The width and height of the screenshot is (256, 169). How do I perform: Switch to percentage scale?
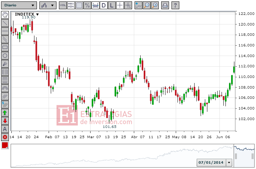pyautogui.click(x=87, y=5)
